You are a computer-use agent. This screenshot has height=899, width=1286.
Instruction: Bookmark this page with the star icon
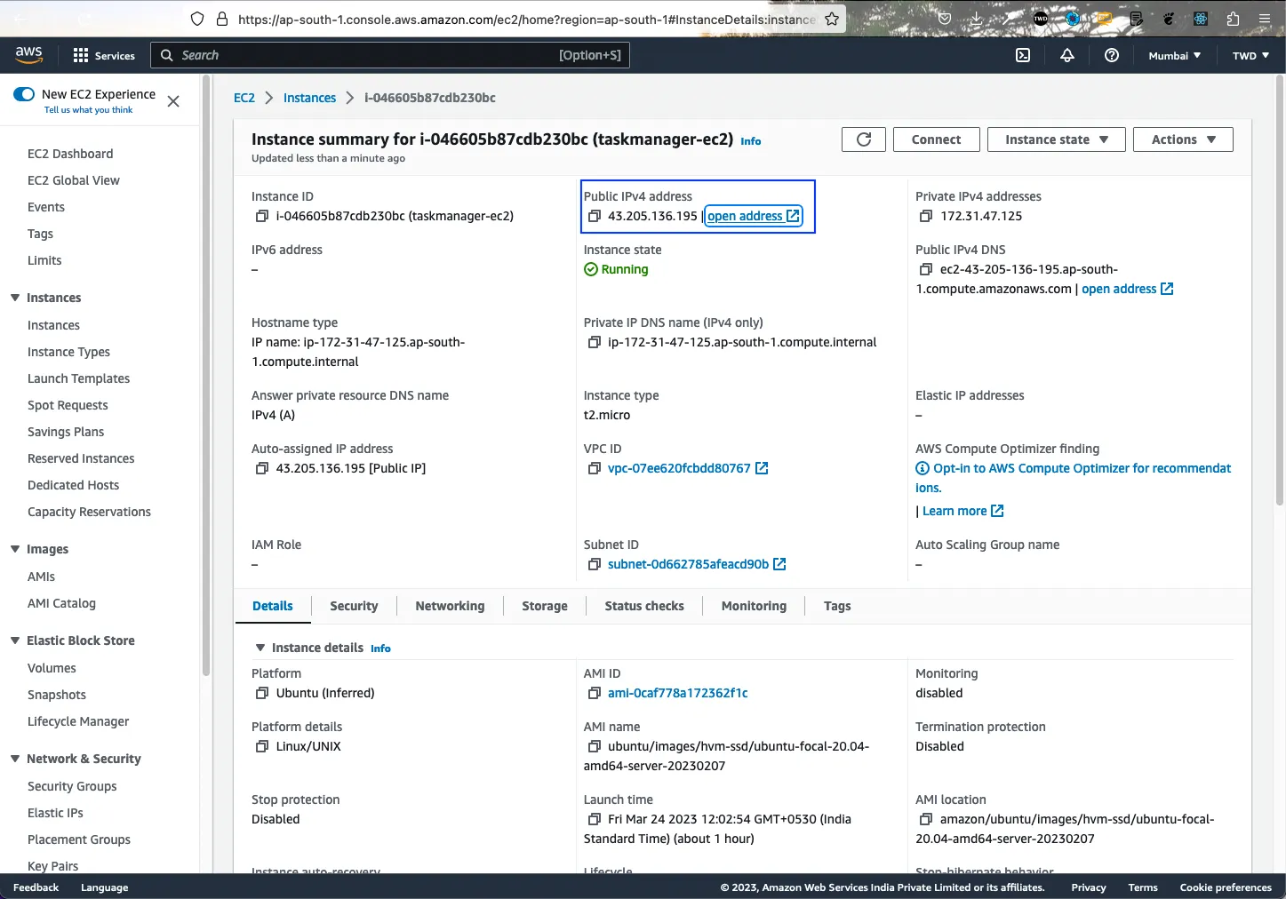click(832, 19)
